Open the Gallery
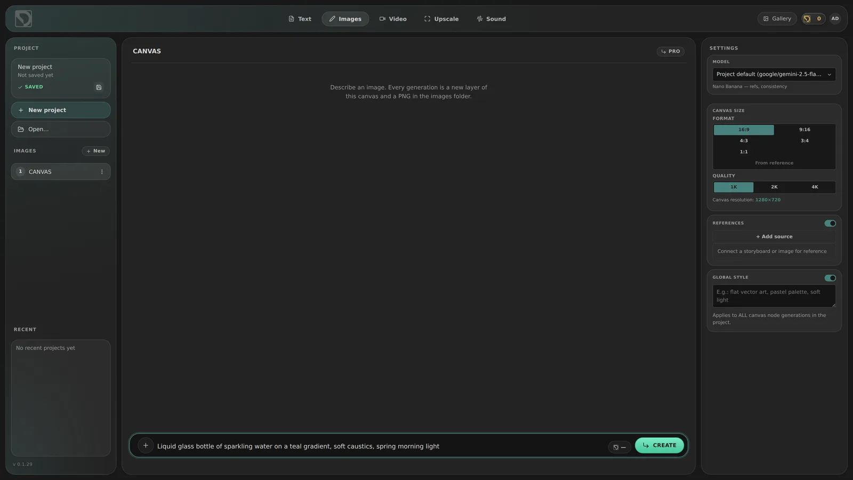The height and width of the screenshot is (480, 853). [x=777, y=19]
